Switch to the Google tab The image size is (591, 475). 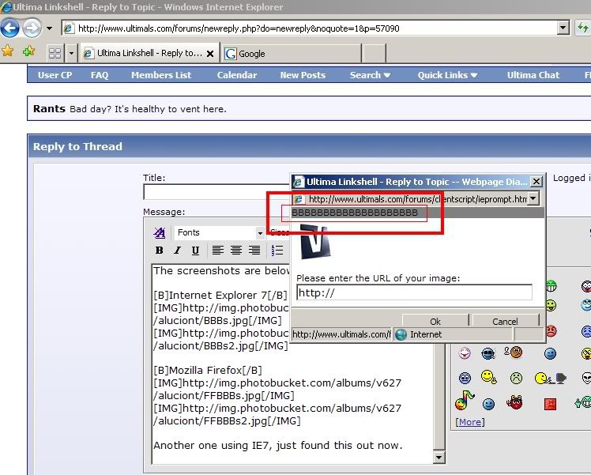coord(292,54)
